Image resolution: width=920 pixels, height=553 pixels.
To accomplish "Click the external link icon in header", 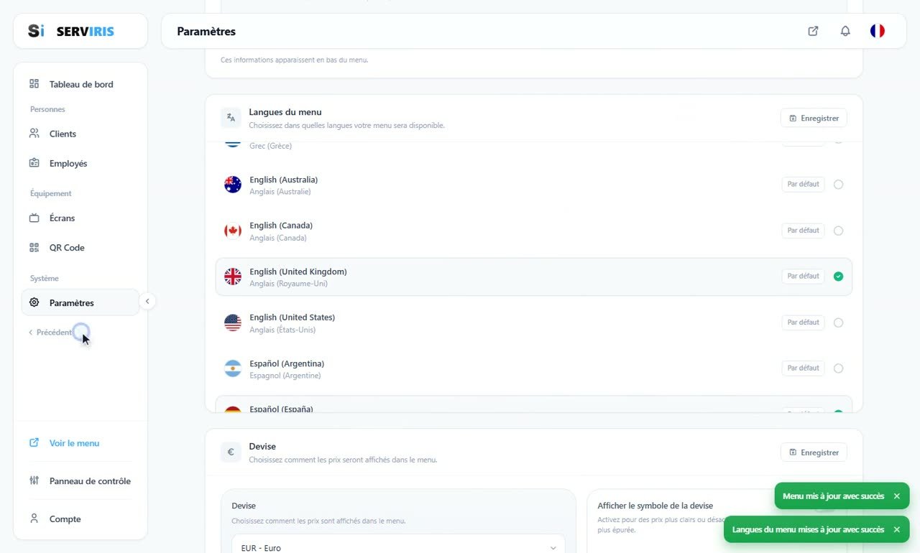I will tap(813, 31).
